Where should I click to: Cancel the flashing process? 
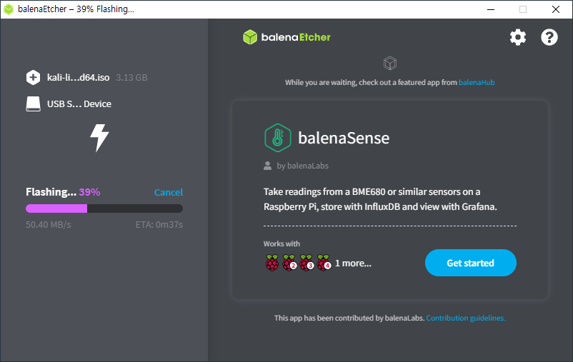tap(169, 192)
